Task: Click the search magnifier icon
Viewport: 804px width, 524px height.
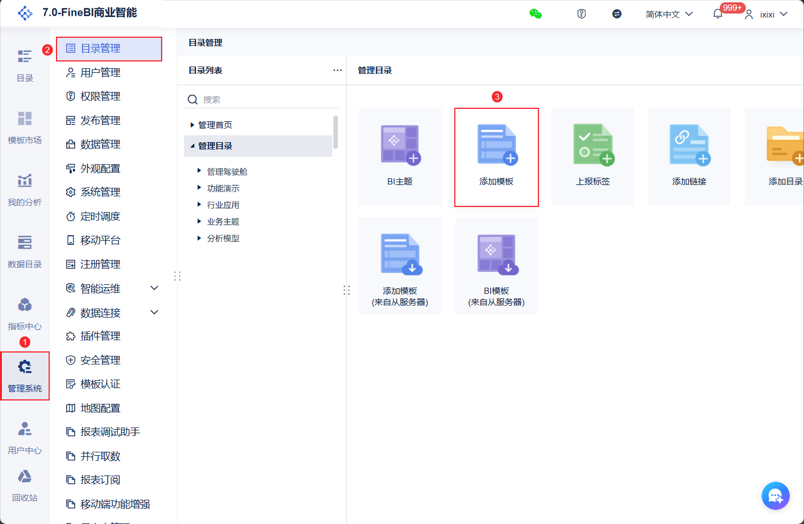Action: (193, 100)
